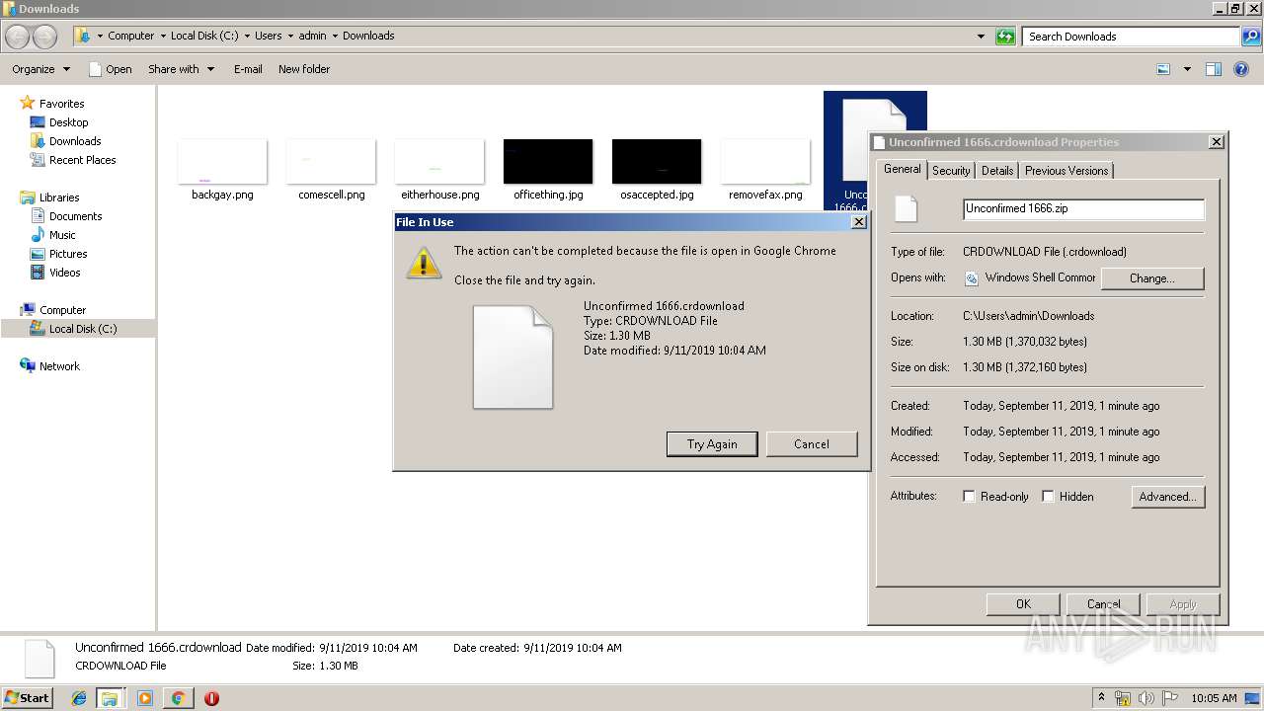Click Try Again in File In Use dialog
The height and width of the screenshot is (711, 1264).
[712, 444]
